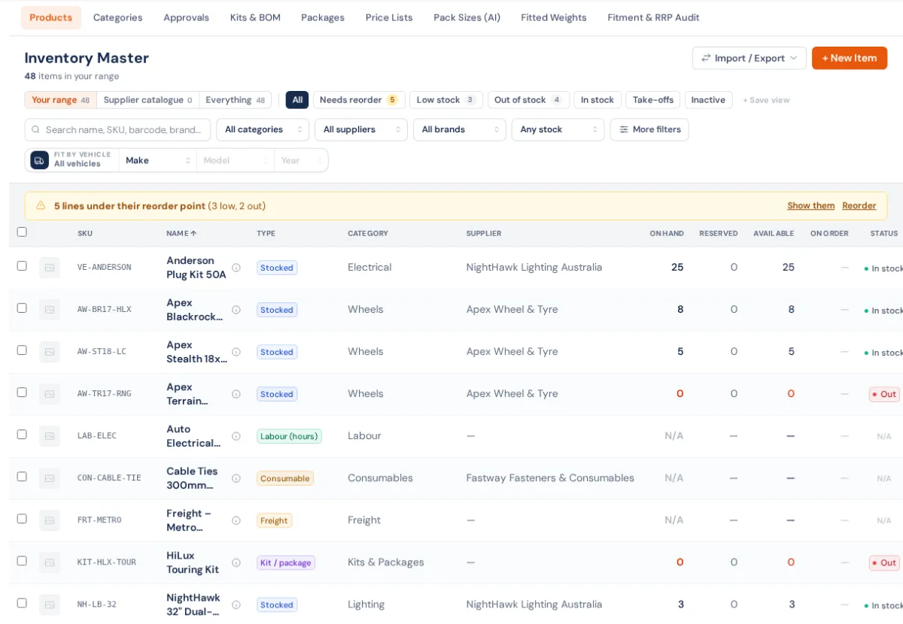Check the CON-CABLE-TIE row checkbox
This screenshot has width=903, height=624.
click(22, 477)
